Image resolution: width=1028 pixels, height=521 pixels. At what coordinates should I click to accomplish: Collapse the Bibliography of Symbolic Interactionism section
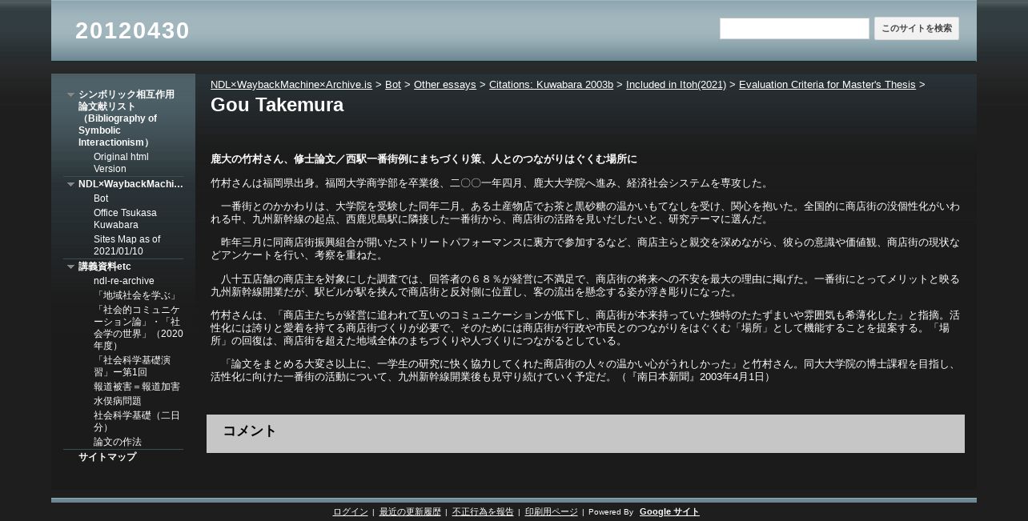coord(70,94)
